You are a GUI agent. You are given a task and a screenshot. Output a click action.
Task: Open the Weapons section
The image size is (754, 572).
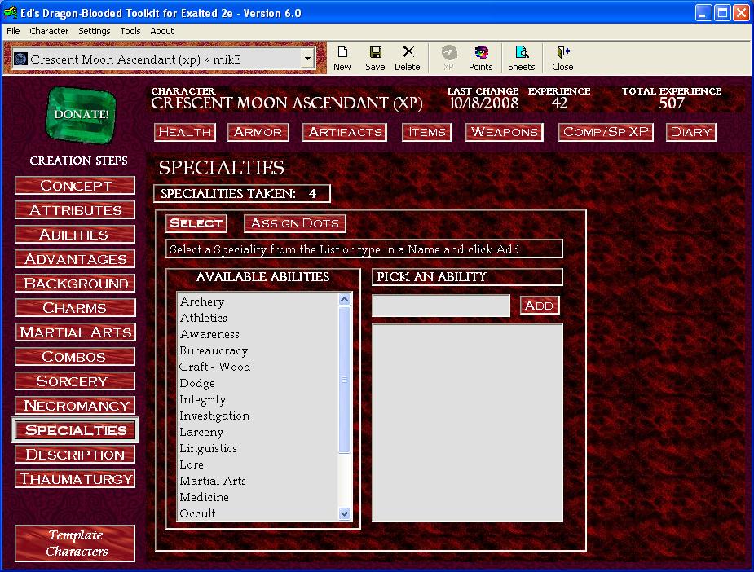tap(505, 132)
